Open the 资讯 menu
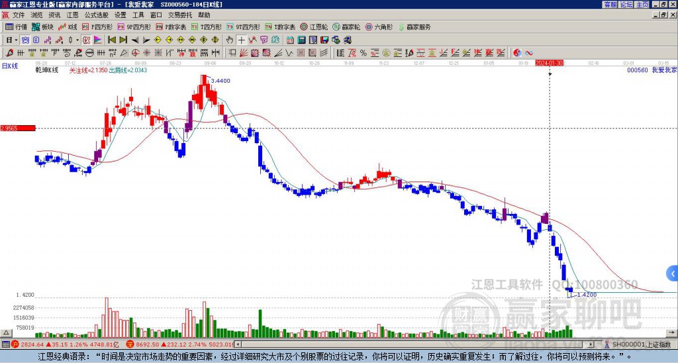The height and width of the screenshot is (363, 678). point(54,15)
